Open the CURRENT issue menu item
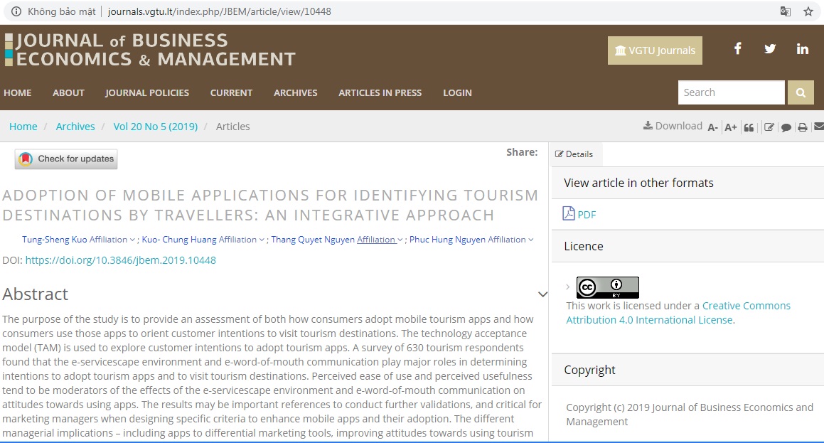Viewport: 824px width, 443px height. (231, 92)
